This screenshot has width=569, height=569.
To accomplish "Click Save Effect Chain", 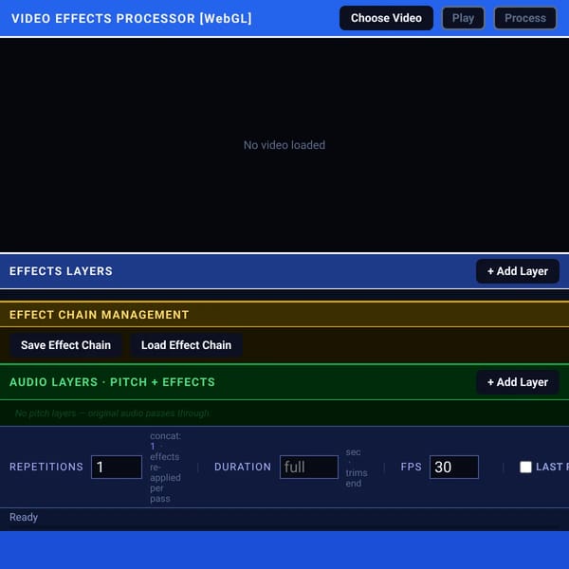I will tap(65, 345).
